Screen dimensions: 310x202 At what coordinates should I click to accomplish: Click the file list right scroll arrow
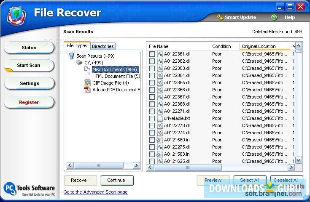(291, 167)
